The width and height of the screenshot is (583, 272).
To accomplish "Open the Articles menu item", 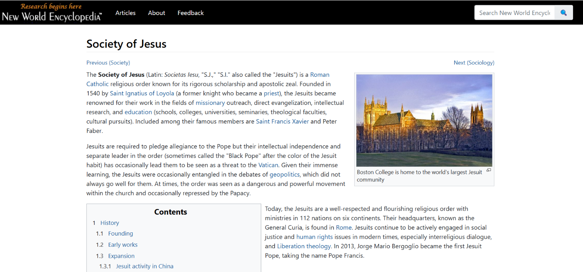I will pyautogui.click(x=125, y=13).
